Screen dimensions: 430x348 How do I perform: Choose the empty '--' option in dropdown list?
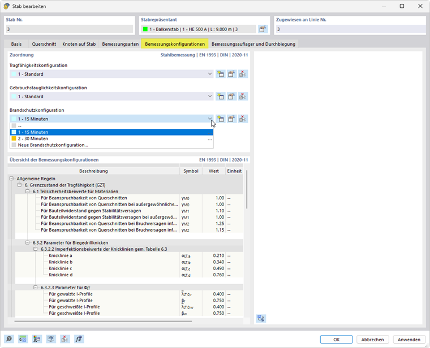click(111, 125)
